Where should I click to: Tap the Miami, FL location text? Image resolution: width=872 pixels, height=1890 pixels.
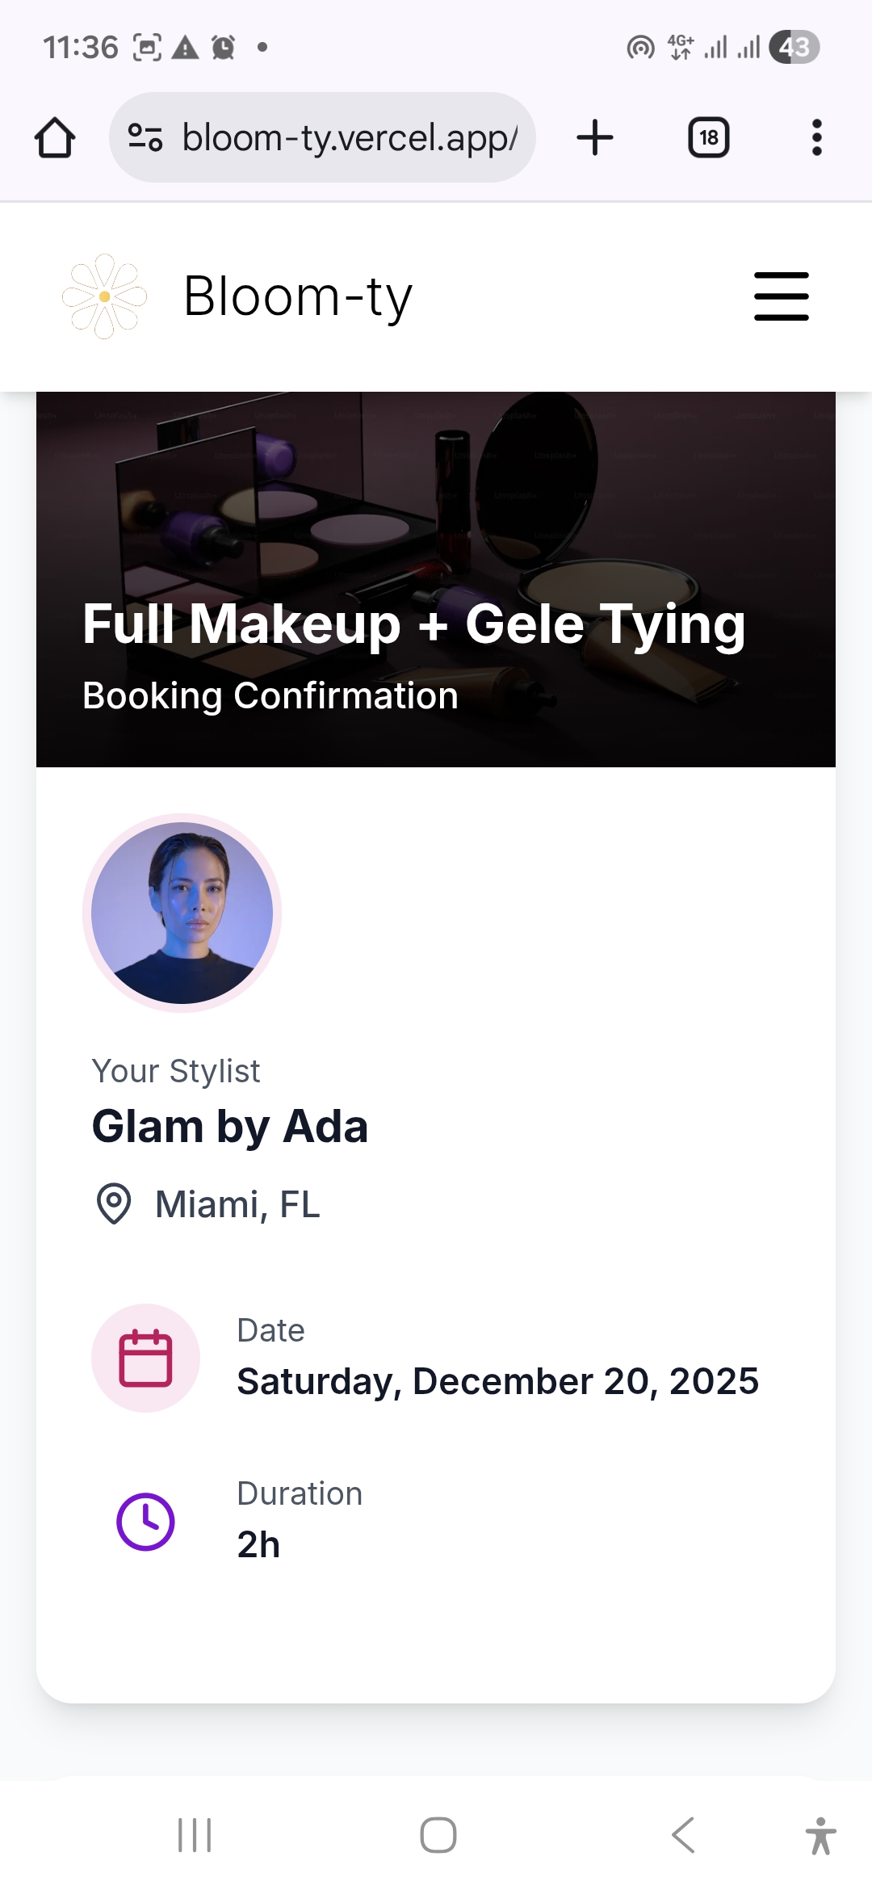(x=237, y=1204)
